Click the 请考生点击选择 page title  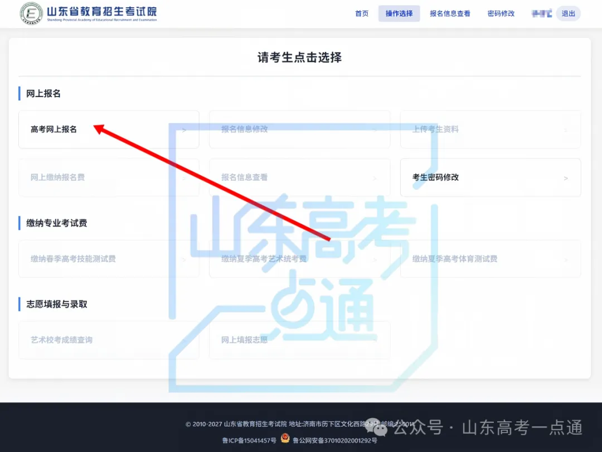coord(299,57)
